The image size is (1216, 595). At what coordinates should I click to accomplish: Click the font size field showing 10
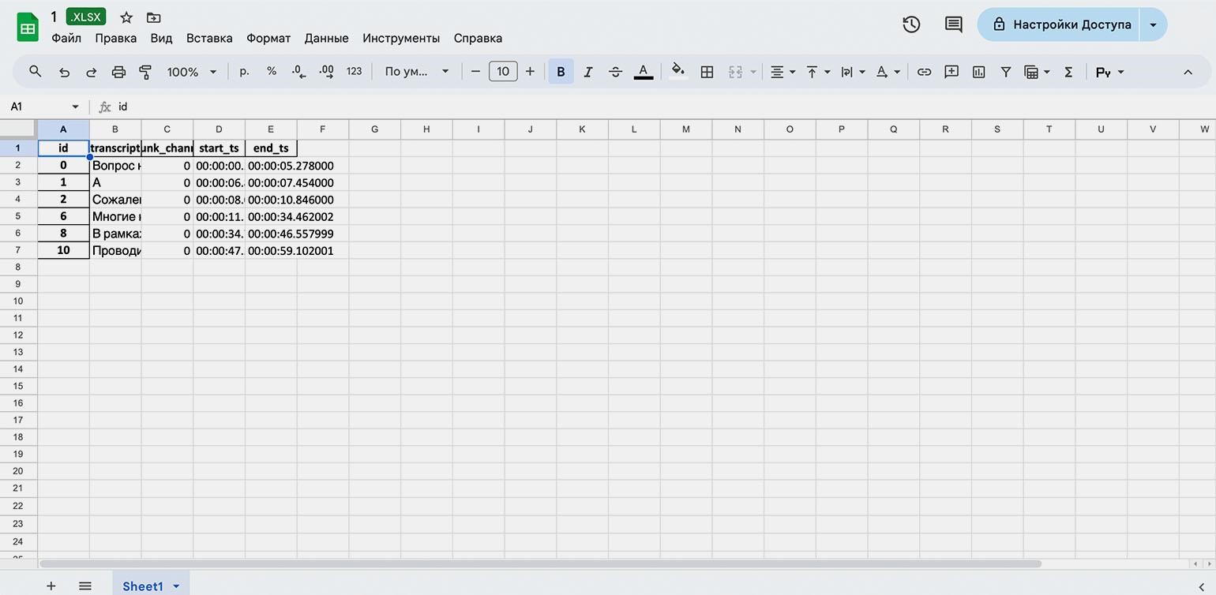pyautogui.click(x=503, y=72)
